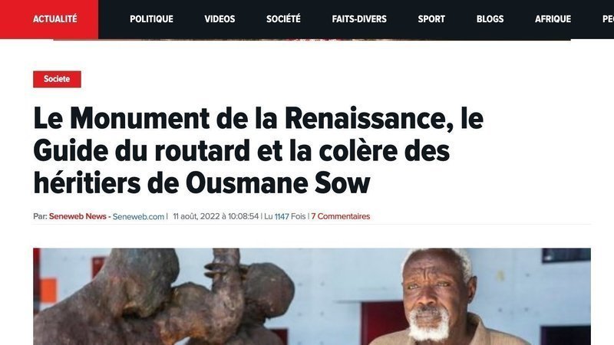Follow the Seneweb.com source link
This screenshot has height=345, width=614.
138,217
